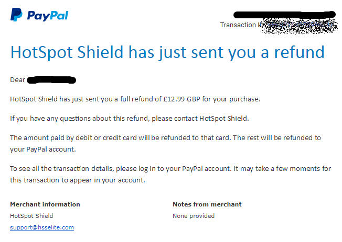342x242 pixels.
Task: Click 'your PayPal account.' line of text
Action: 43,149
